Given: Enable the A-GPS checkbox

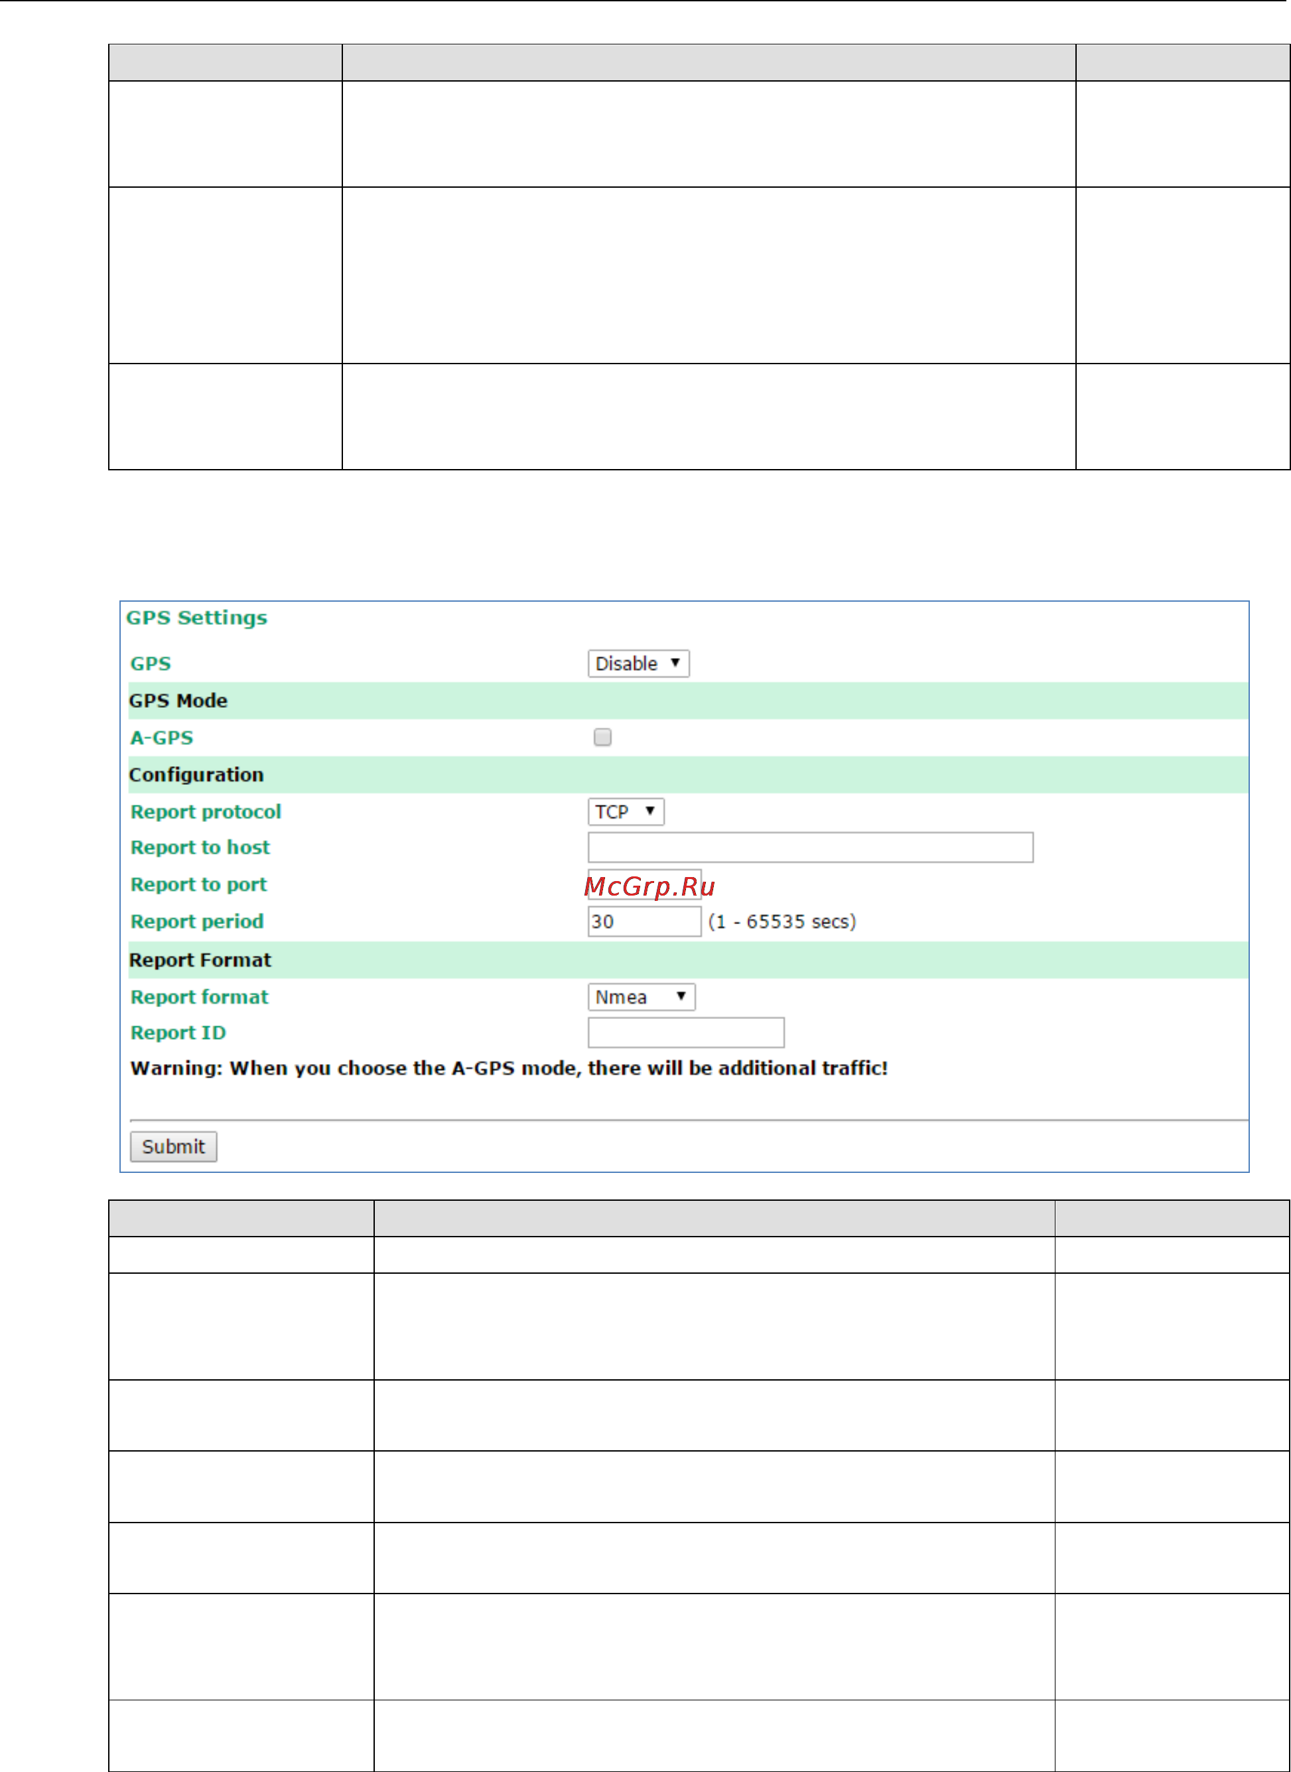Looking at the screenshot, I should point(602,737).
